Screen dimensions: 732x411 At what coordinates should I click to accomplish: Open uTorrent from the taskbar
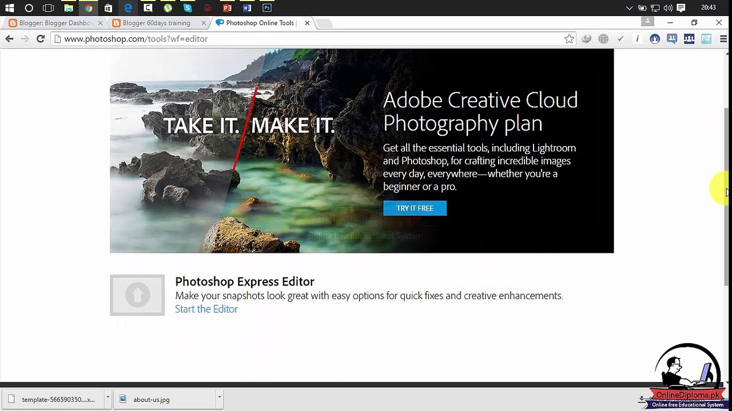click(x=168, y=8)
